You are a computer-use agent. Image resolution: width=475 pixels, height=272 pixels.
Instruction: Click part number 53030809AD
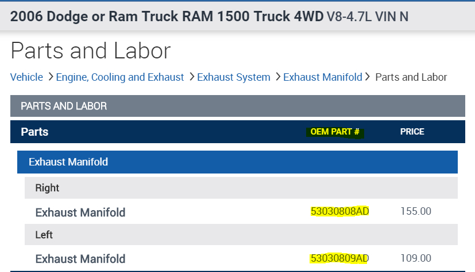(339, 258)
